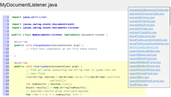The image size is (171, 97).
Task: Open example/RadTool.java link
Action: point(142,25)
